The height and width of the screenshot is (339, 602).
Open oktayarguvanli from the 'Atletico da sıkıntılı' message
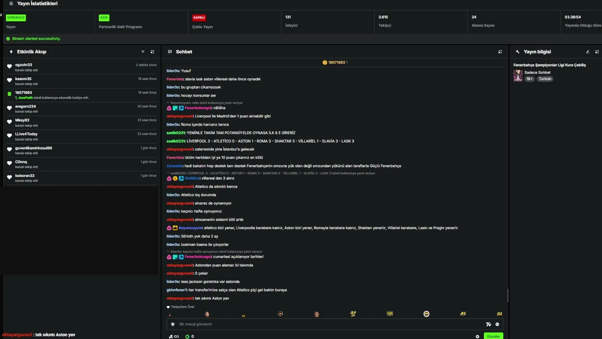180,186
